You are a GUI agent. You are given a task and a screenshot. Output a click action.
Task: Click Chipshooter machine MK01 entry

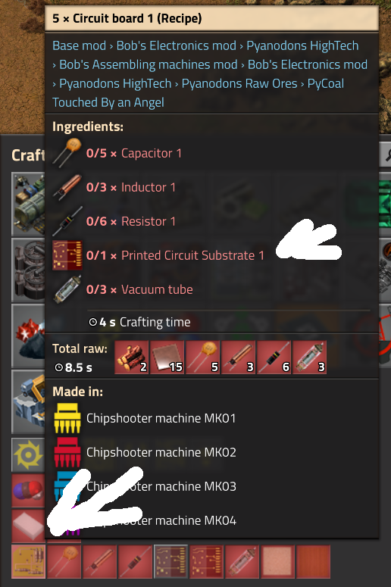145,418
